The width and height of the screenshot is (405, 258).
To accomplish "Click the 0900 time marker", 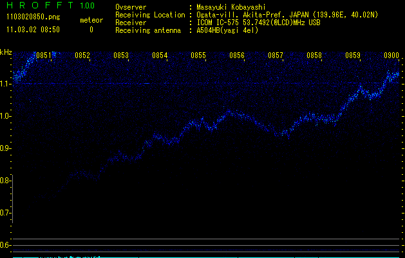I will coord(391,55).
